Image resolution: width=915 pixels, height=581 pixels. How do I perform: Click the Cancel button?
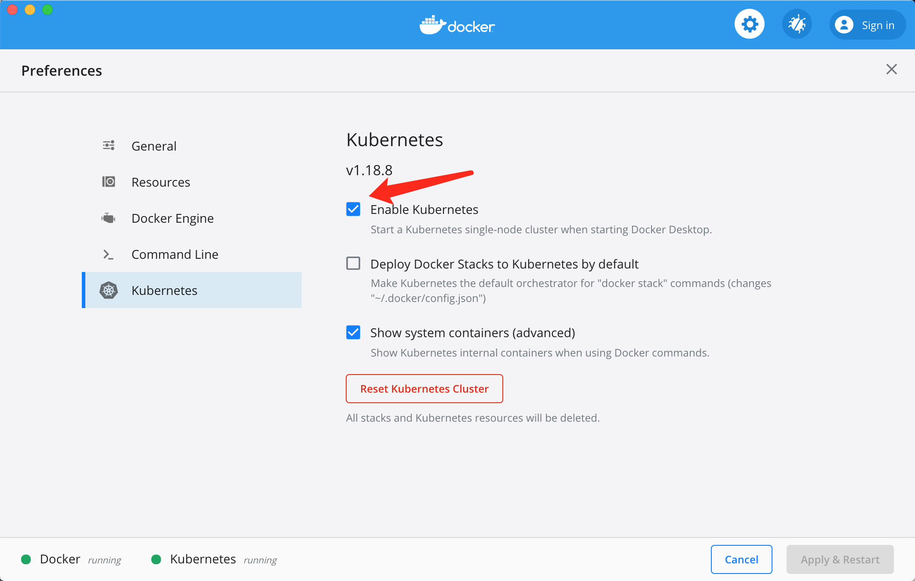click(x=741, y=559)
